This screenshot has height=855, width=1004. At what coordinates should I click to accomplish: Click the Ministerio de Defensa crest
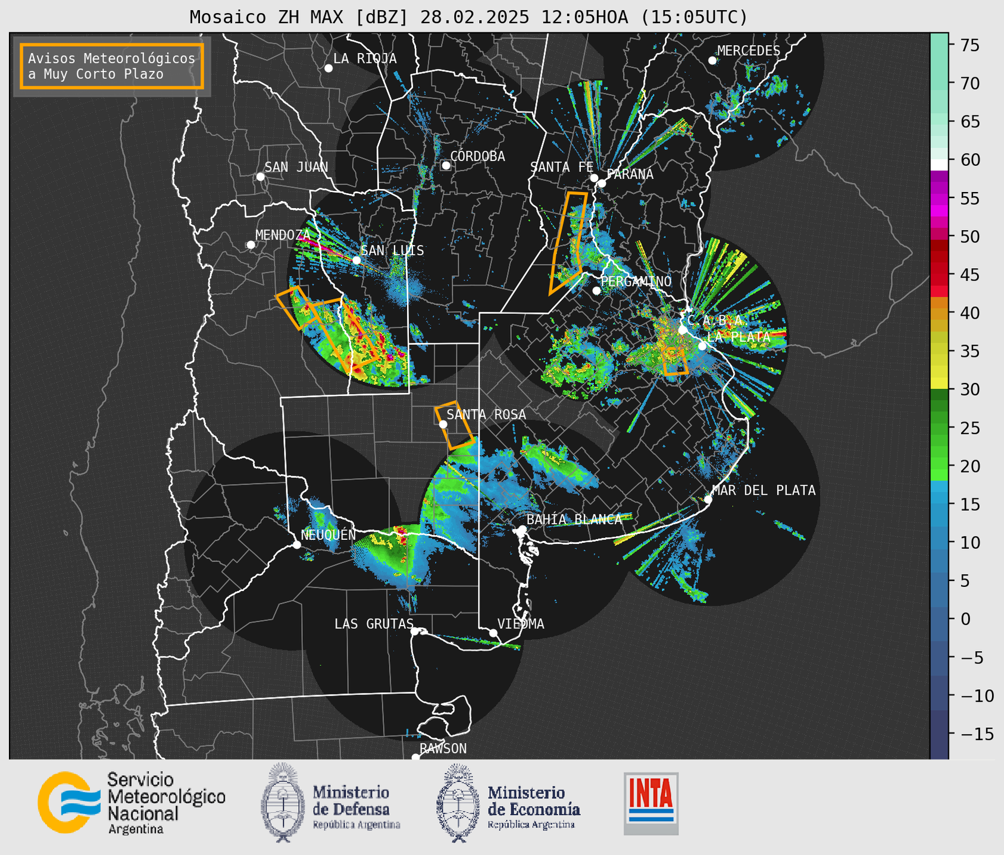[283, 802]
